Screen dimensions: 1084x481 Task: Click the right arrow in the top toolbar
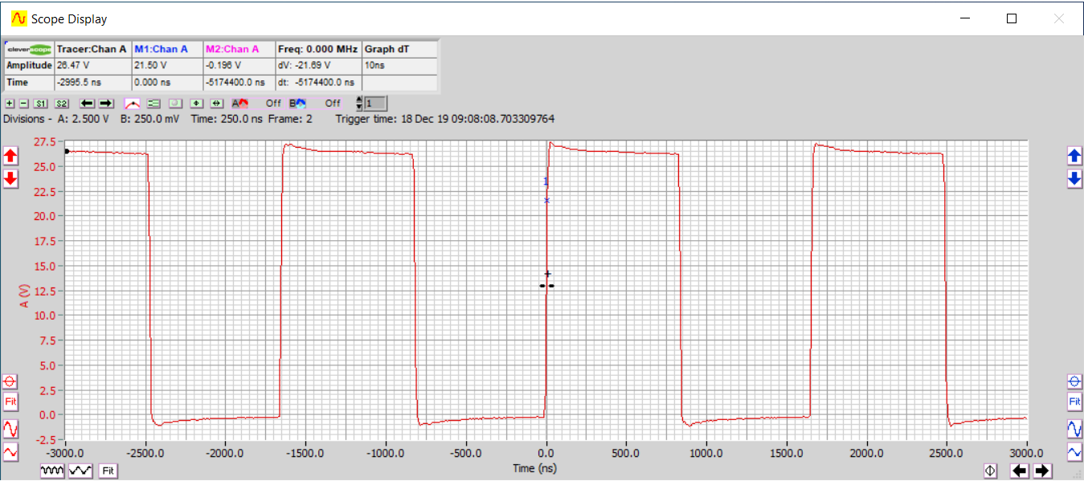coord(106,104)
